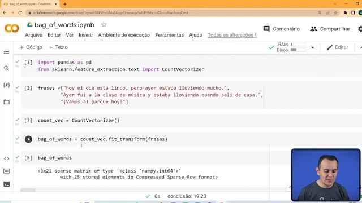Click the execution marker [1]
This screenshot has width=362, height=203.
(28, 63)
